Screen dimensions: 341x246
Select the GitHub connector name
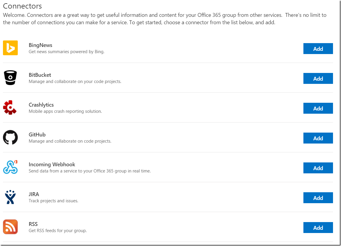tap(37, 134)
